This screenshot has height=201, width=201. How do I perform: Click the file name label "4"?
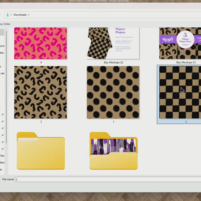[x=41, y=62]
